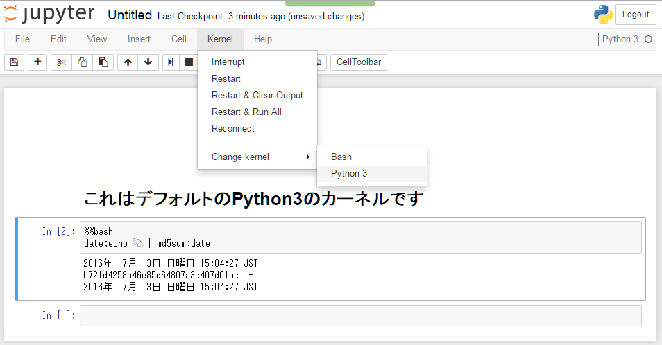Switch kernel to Bash
The width and height of the screenshot is (662, 345).
(371, 157)
